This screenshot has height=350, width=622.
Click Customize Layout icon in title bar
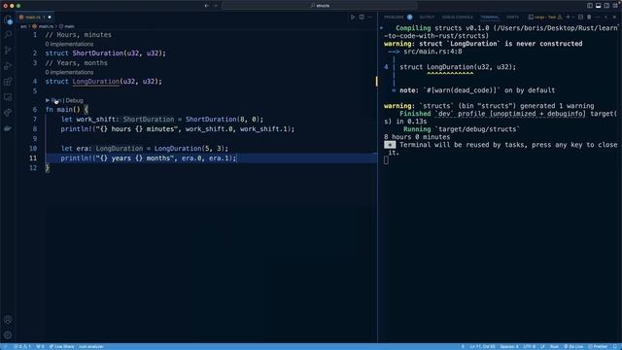[x=615, y=6]
